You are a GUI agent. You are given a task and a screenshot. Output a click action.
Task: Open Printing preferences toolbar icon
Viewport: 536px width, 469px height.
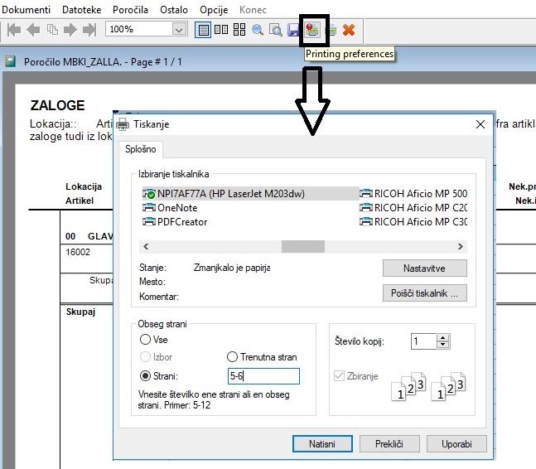312,30
